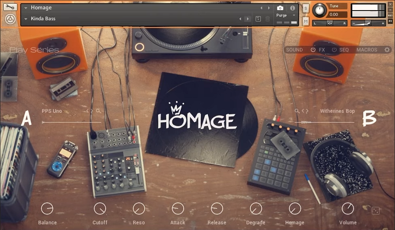The image size is (395, 230).
Task: Select previous sound for PPS Uno layer
Action: point(87,111)
